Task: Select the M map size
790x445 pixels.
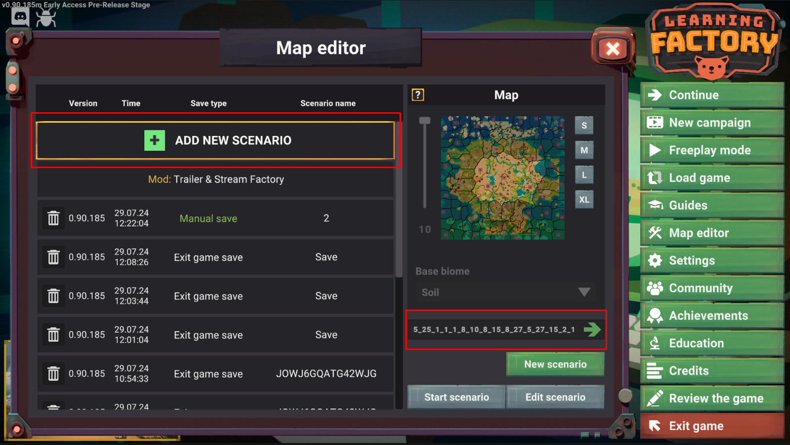Action: (584, 150)
